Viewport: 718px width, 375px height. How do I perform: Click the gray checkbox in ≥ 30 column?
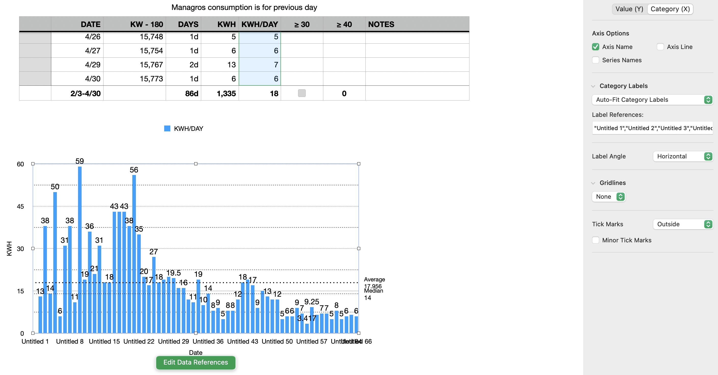(302, 93)
